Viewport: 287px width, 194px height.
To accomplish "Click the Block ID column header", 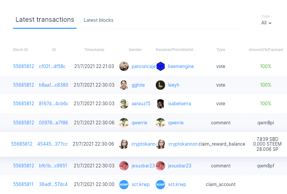I will [x=21, y=49].
